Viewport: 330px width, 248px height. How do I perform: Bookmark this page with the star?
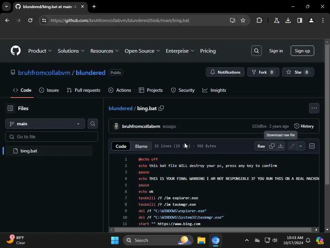[x=243, y=20]
